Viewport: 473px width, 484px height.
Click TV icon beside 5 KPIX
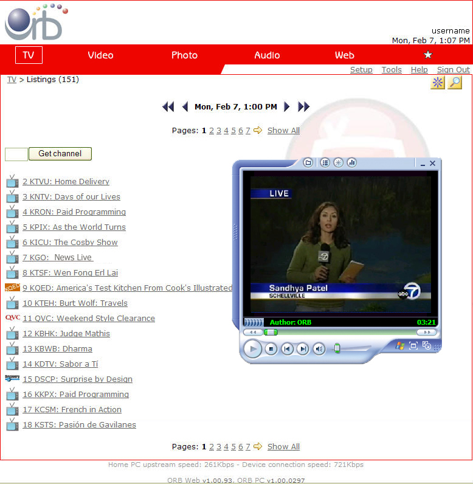(x=12, y=227)
